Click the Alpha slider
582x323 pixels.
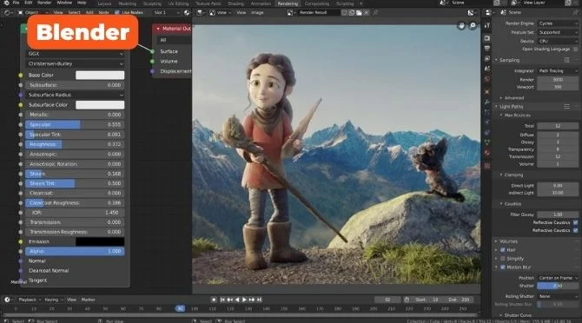pos(75,251)
